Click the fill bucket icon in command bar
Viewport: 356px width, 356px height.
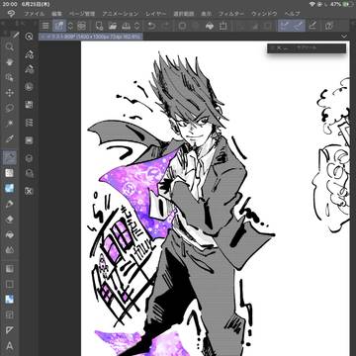pos(210,26)
